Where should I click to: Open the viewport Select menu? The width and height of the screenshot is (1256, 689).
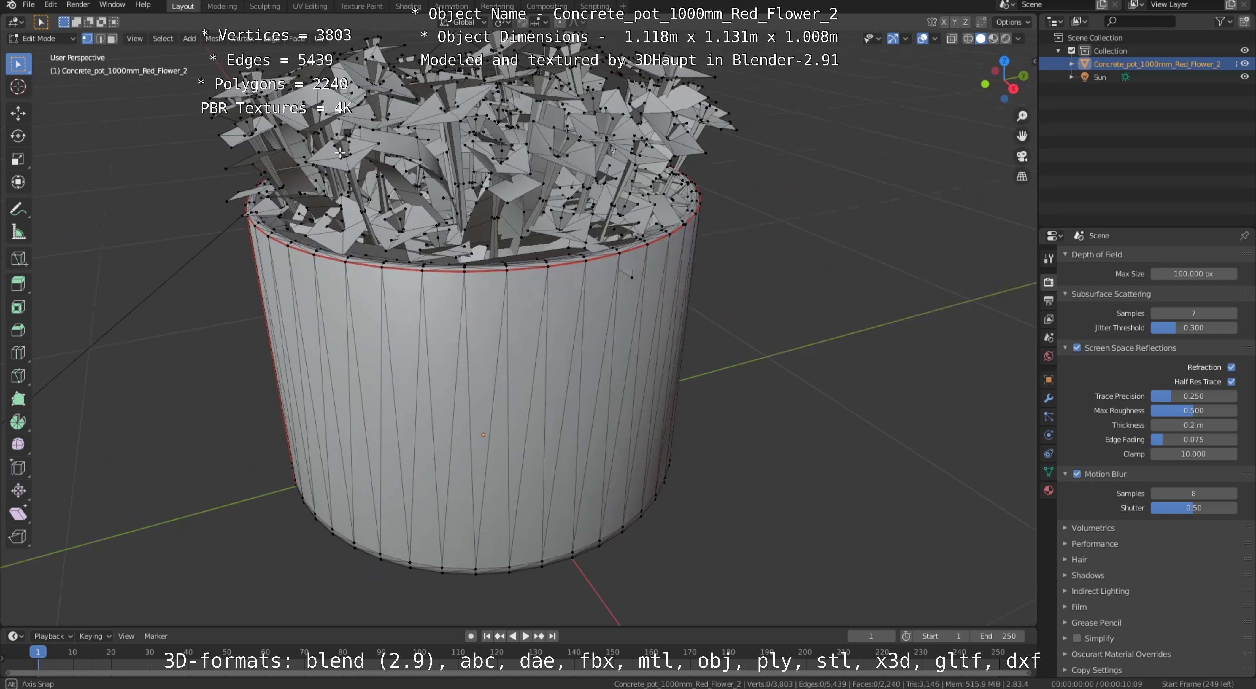coord(163,39)
